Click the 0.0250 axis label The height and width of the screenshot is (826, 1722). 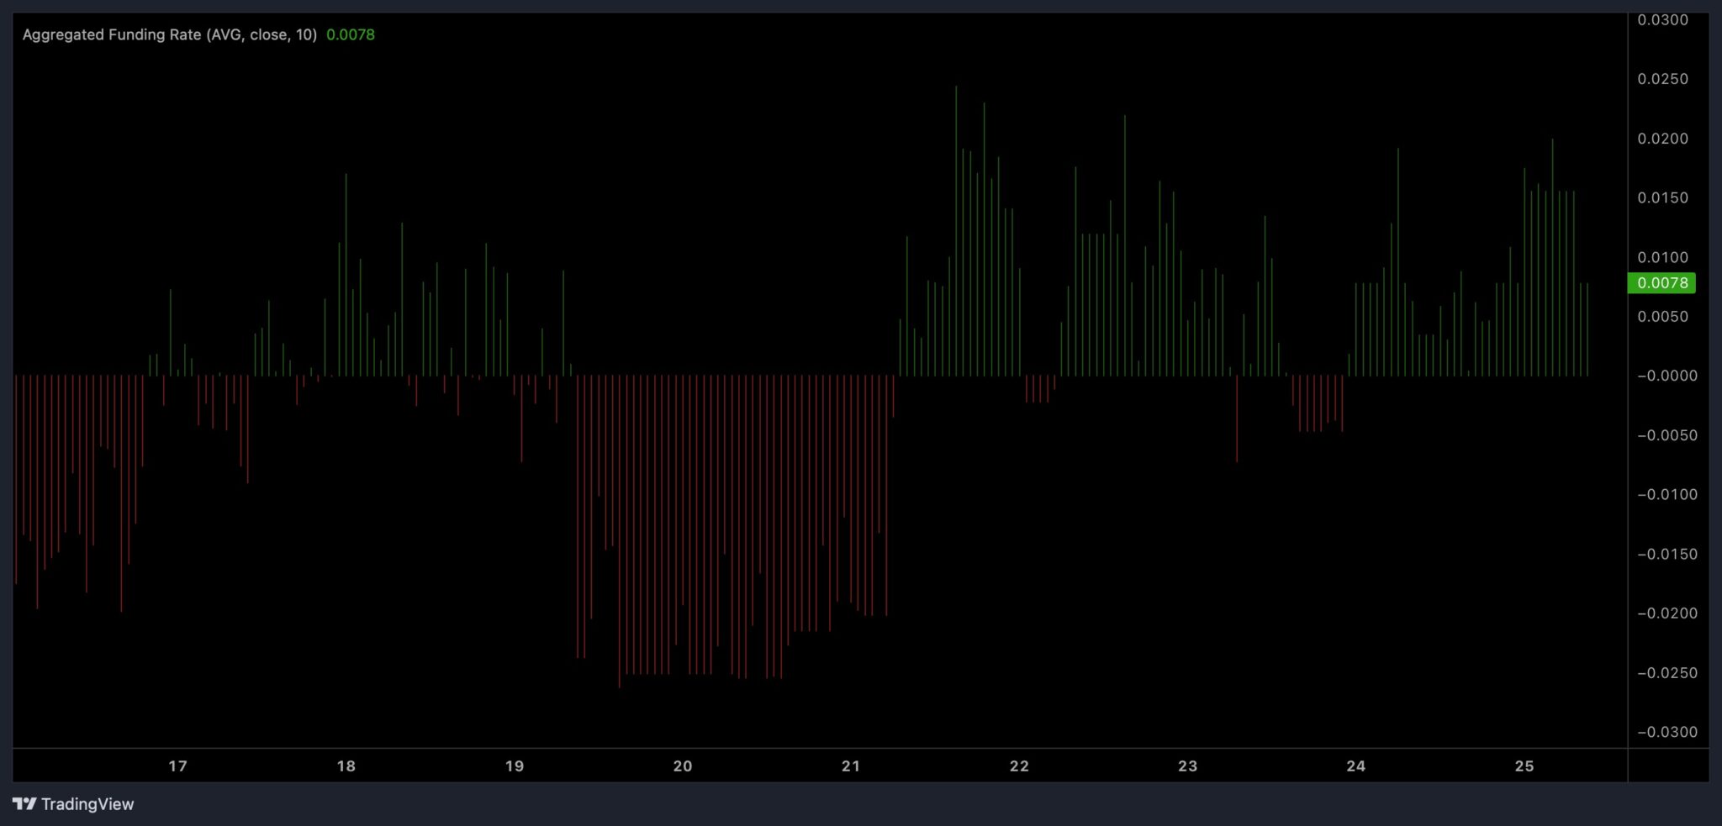(1662, 79)
